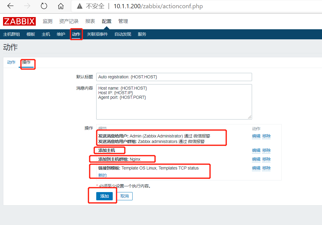Click 新的 to add new operation
This screenshot has width=322, height=225.
pyautogui.click(x=102, y=175)
